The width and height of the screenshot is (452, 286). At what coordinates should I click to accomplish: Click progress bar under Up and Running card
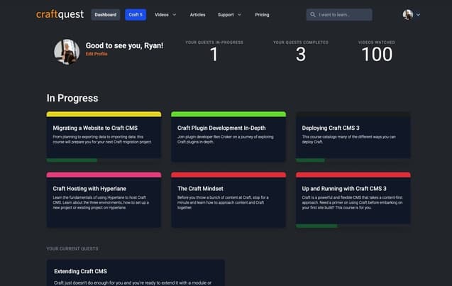[x=316, y=226]
